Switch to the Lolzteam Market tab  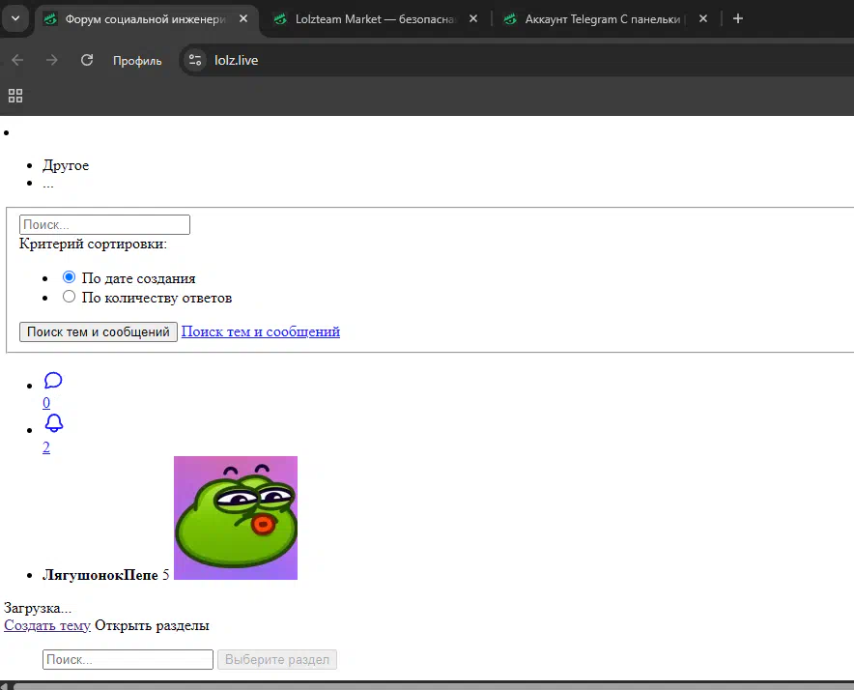[375, 19]
